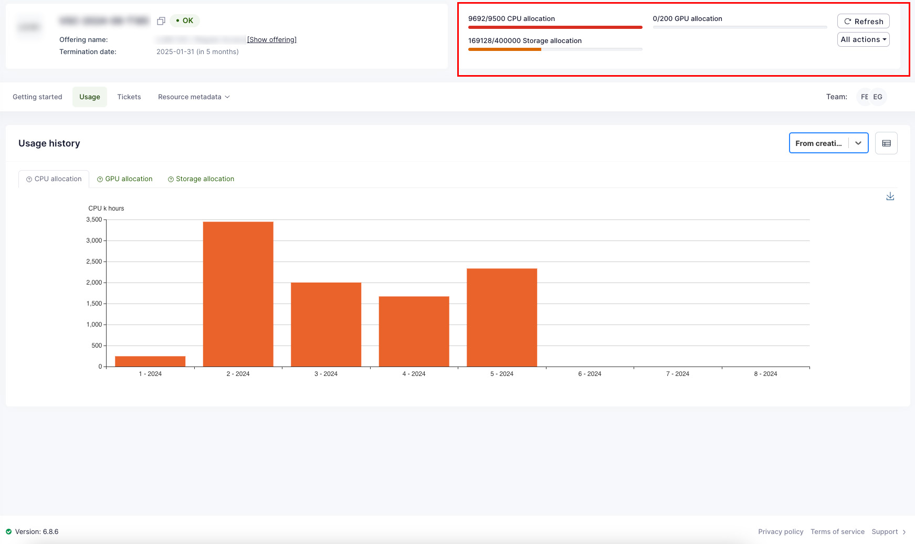Switch to the Getting started tab
This screenshot has width=915, height=544.
point(37,97)
